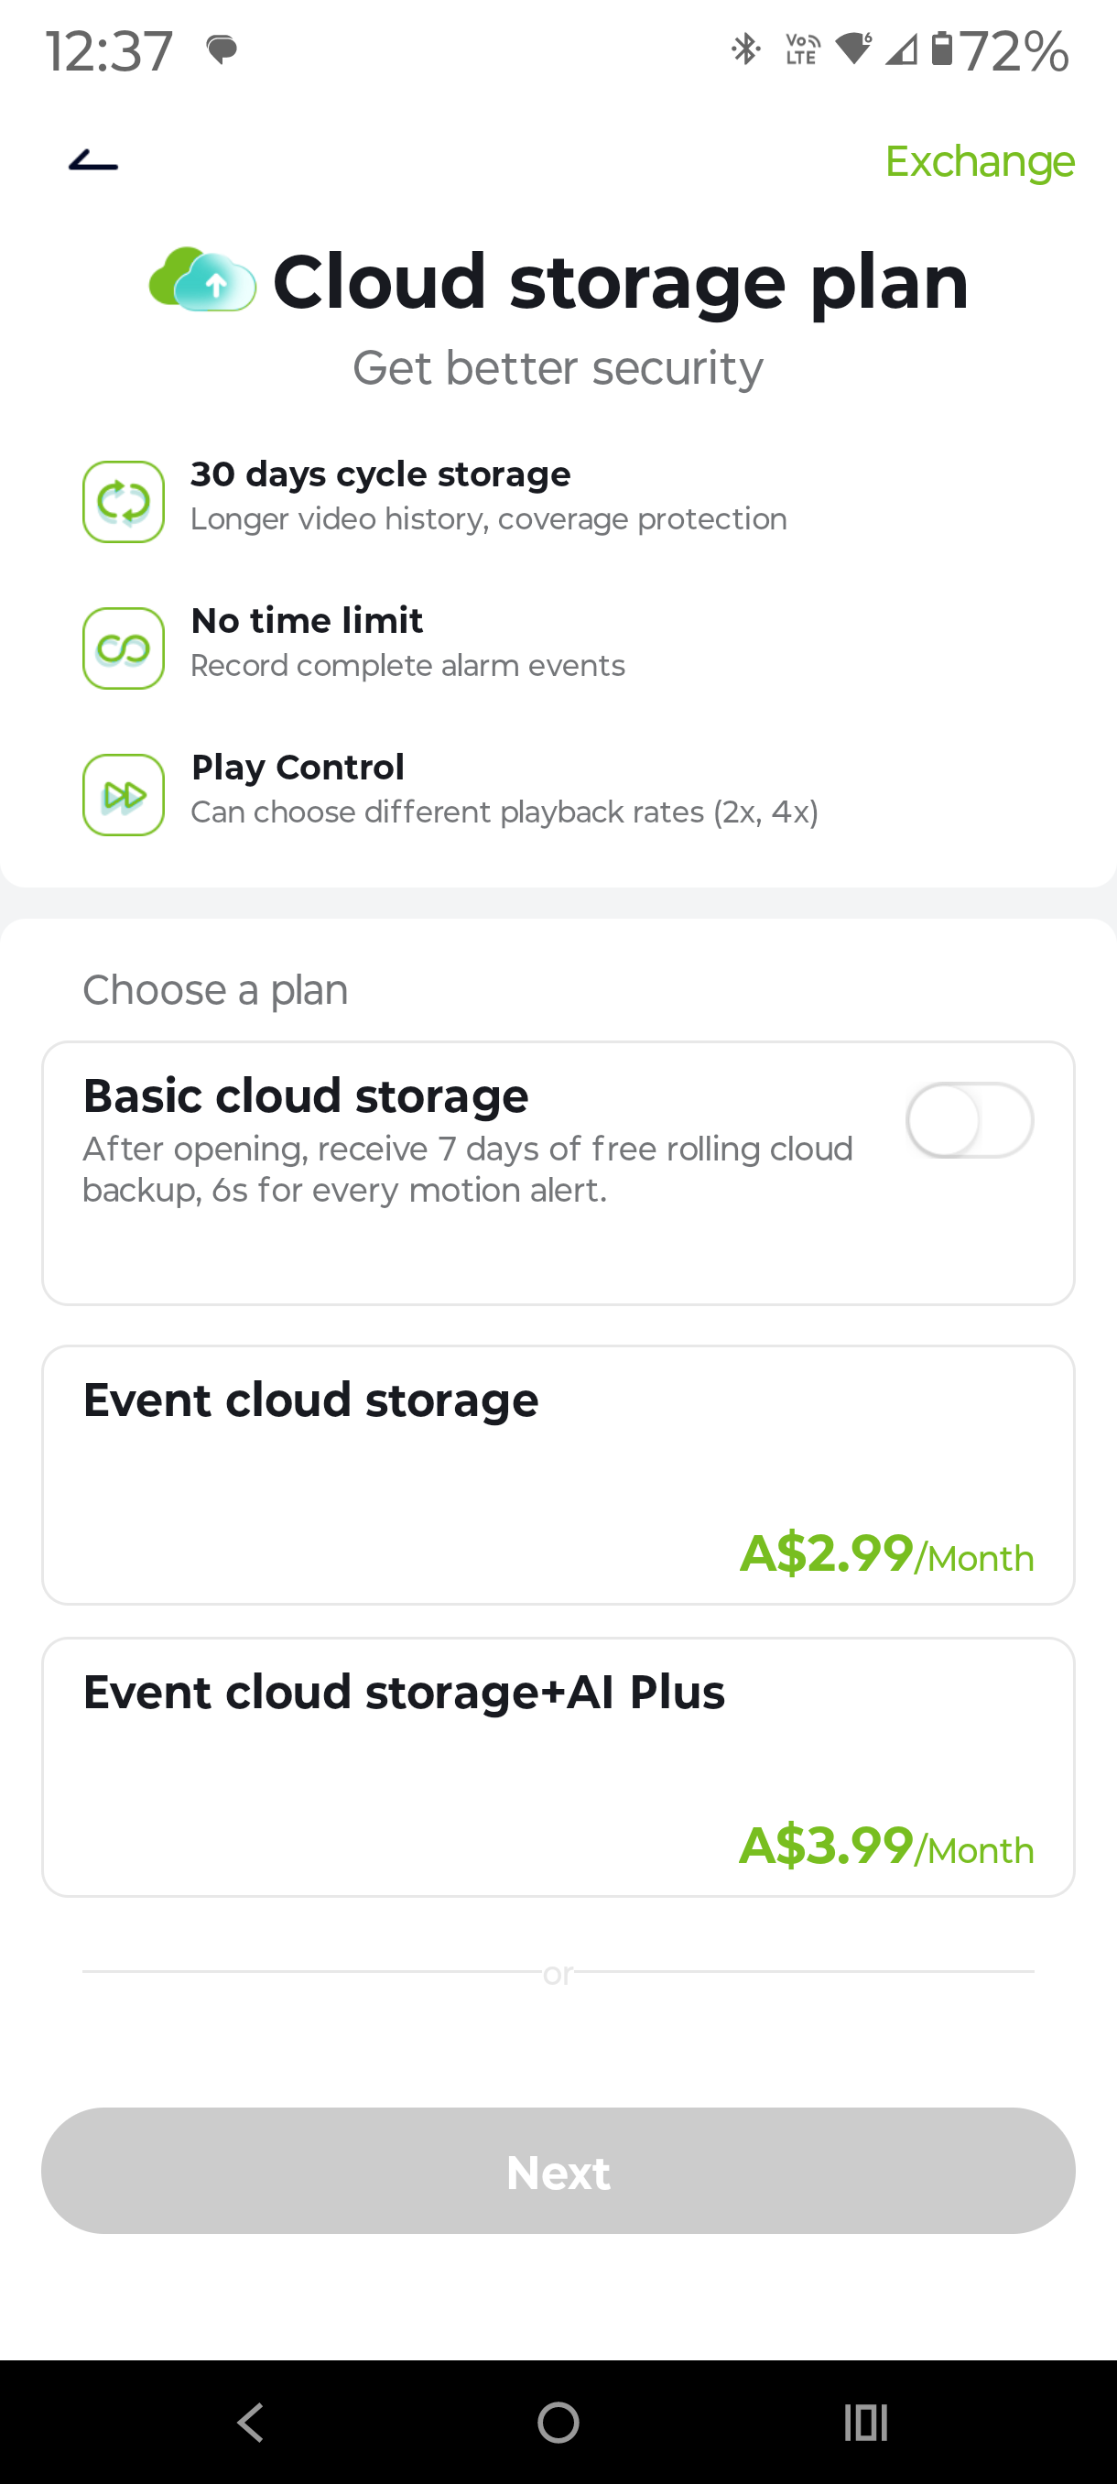
Task: Tap the No time limit infinity icon
Action: (124, 648)
